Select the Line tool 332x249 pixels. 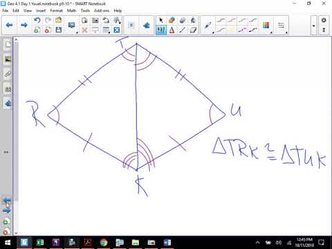[183, 30]
